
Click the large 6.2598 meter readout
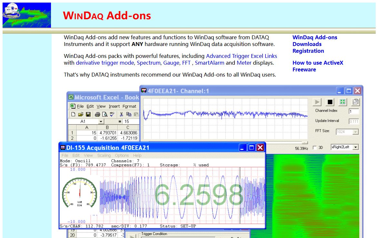[x=198, y=195]
